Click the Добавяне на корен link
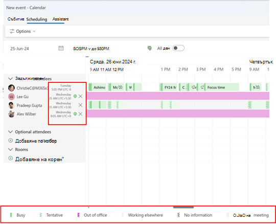 pos(39,159)
